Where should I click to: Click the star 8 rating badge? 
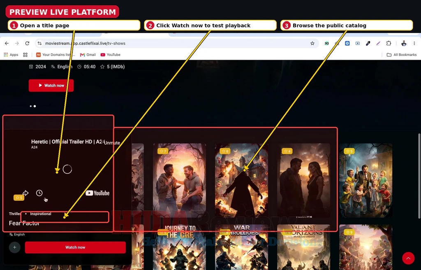pos(225,151)
